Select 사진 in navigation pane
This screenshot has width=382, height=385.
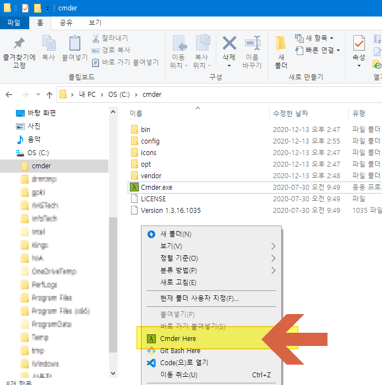point(28,126)
